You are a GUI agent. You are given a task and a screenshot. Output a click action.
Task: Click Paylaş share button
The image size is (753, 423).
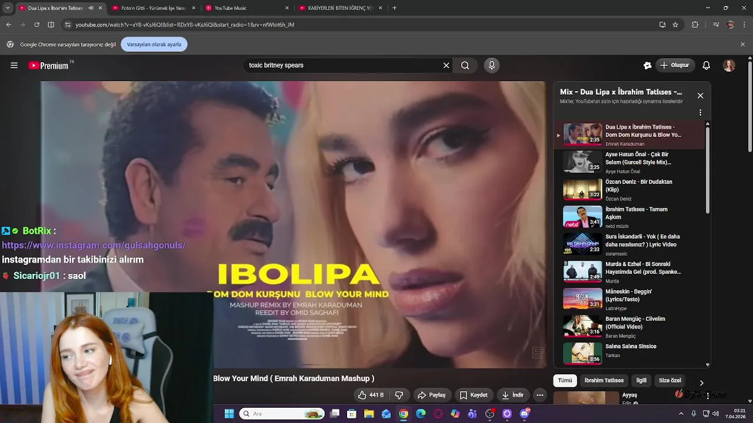431,395
